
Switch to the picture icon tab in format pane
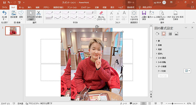(177, 34)
